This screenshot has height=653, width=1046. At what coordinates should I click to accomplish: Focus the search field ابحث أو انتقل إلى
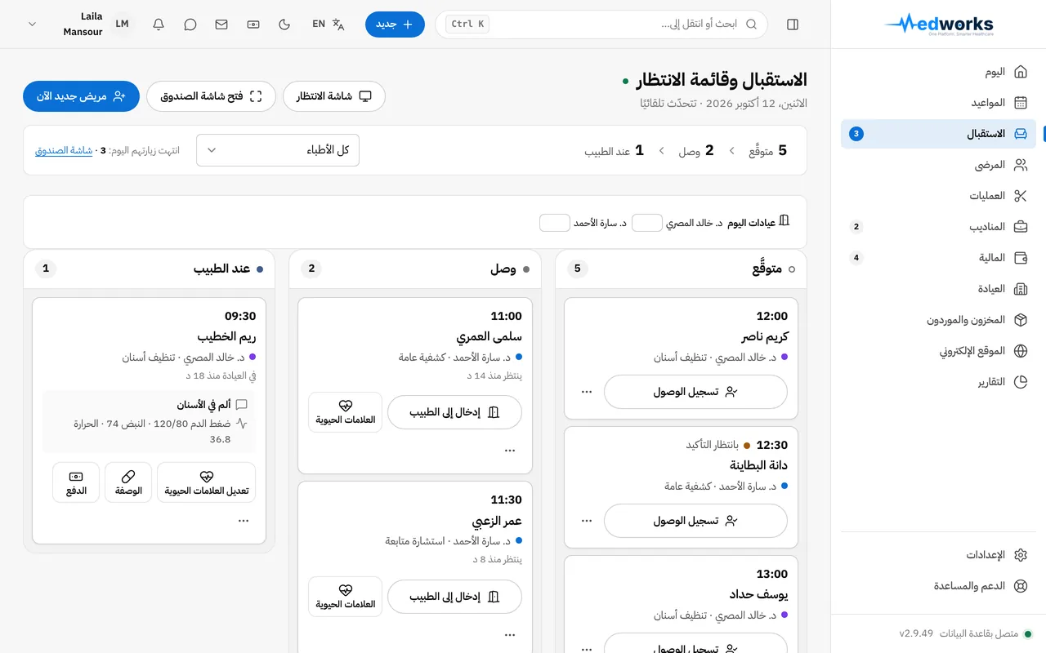coord(601,24)
